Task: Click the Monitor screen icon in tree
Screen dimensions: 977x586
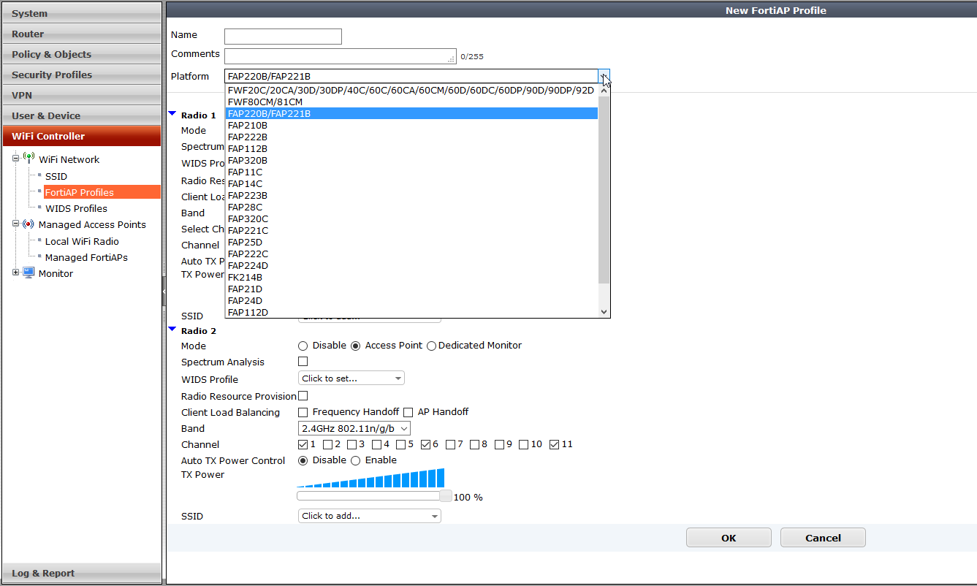Action: 28,273
